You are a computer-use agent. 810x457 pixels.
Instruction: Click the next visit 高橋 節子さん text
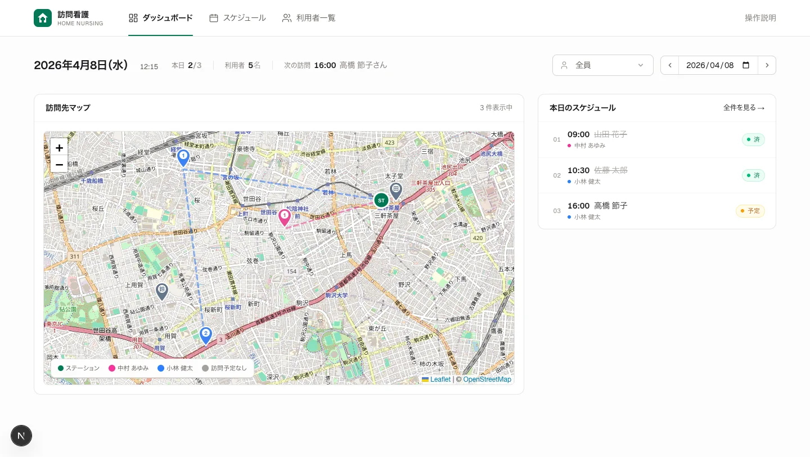(363, 65)
